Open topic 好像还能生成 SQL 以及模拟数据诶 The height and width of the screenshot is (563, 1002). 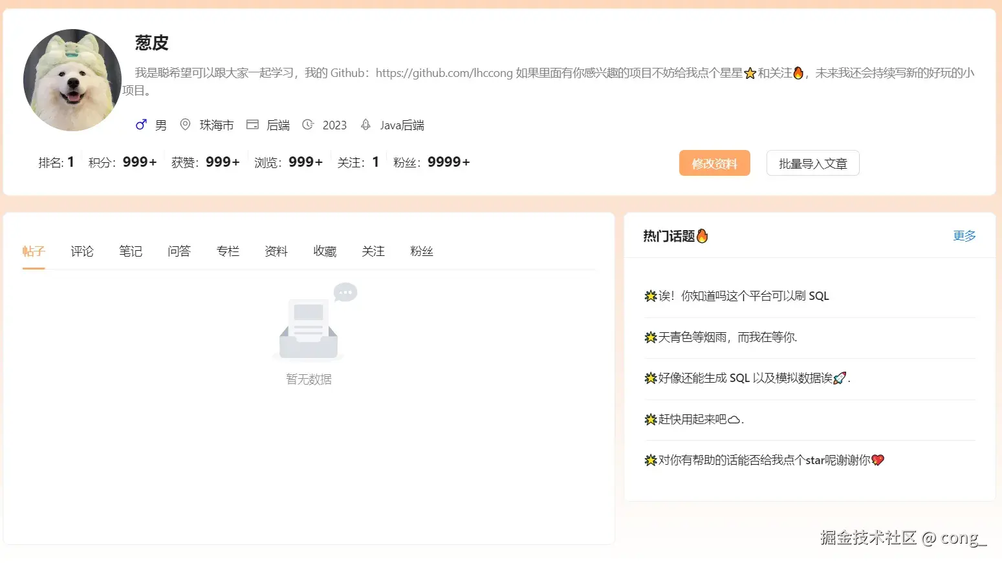[x=747, y=378]
